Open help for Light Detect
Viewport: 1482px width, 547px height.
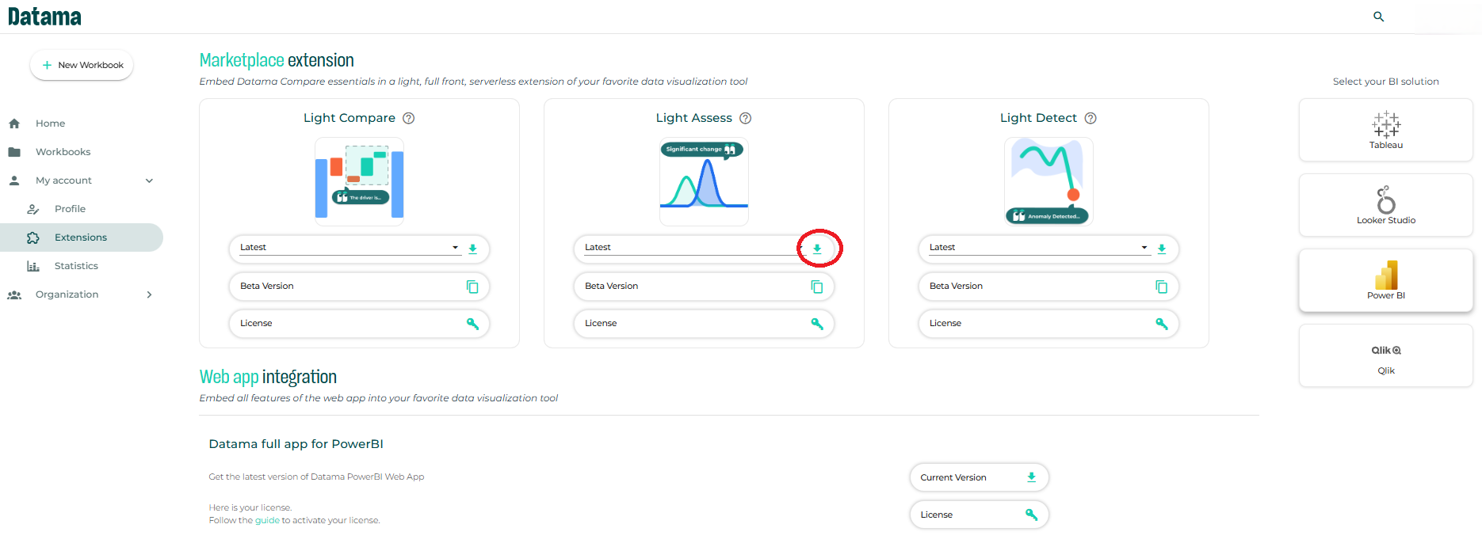[x=1090, y=118]
